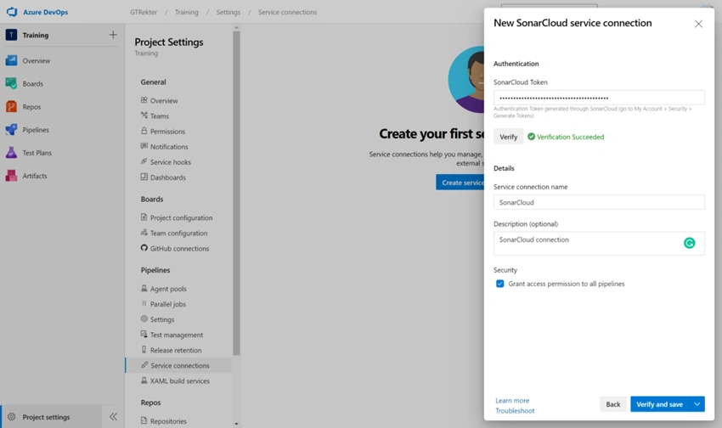Click the Verify button
This screenshot has height=428, width=722.
pyautogui.click(x=508, y=137)
